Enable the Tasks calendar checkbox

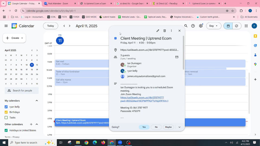click(x=6, y=118)
